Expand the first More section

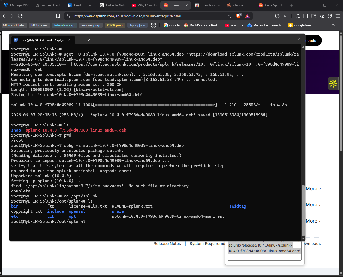point(313,189)
